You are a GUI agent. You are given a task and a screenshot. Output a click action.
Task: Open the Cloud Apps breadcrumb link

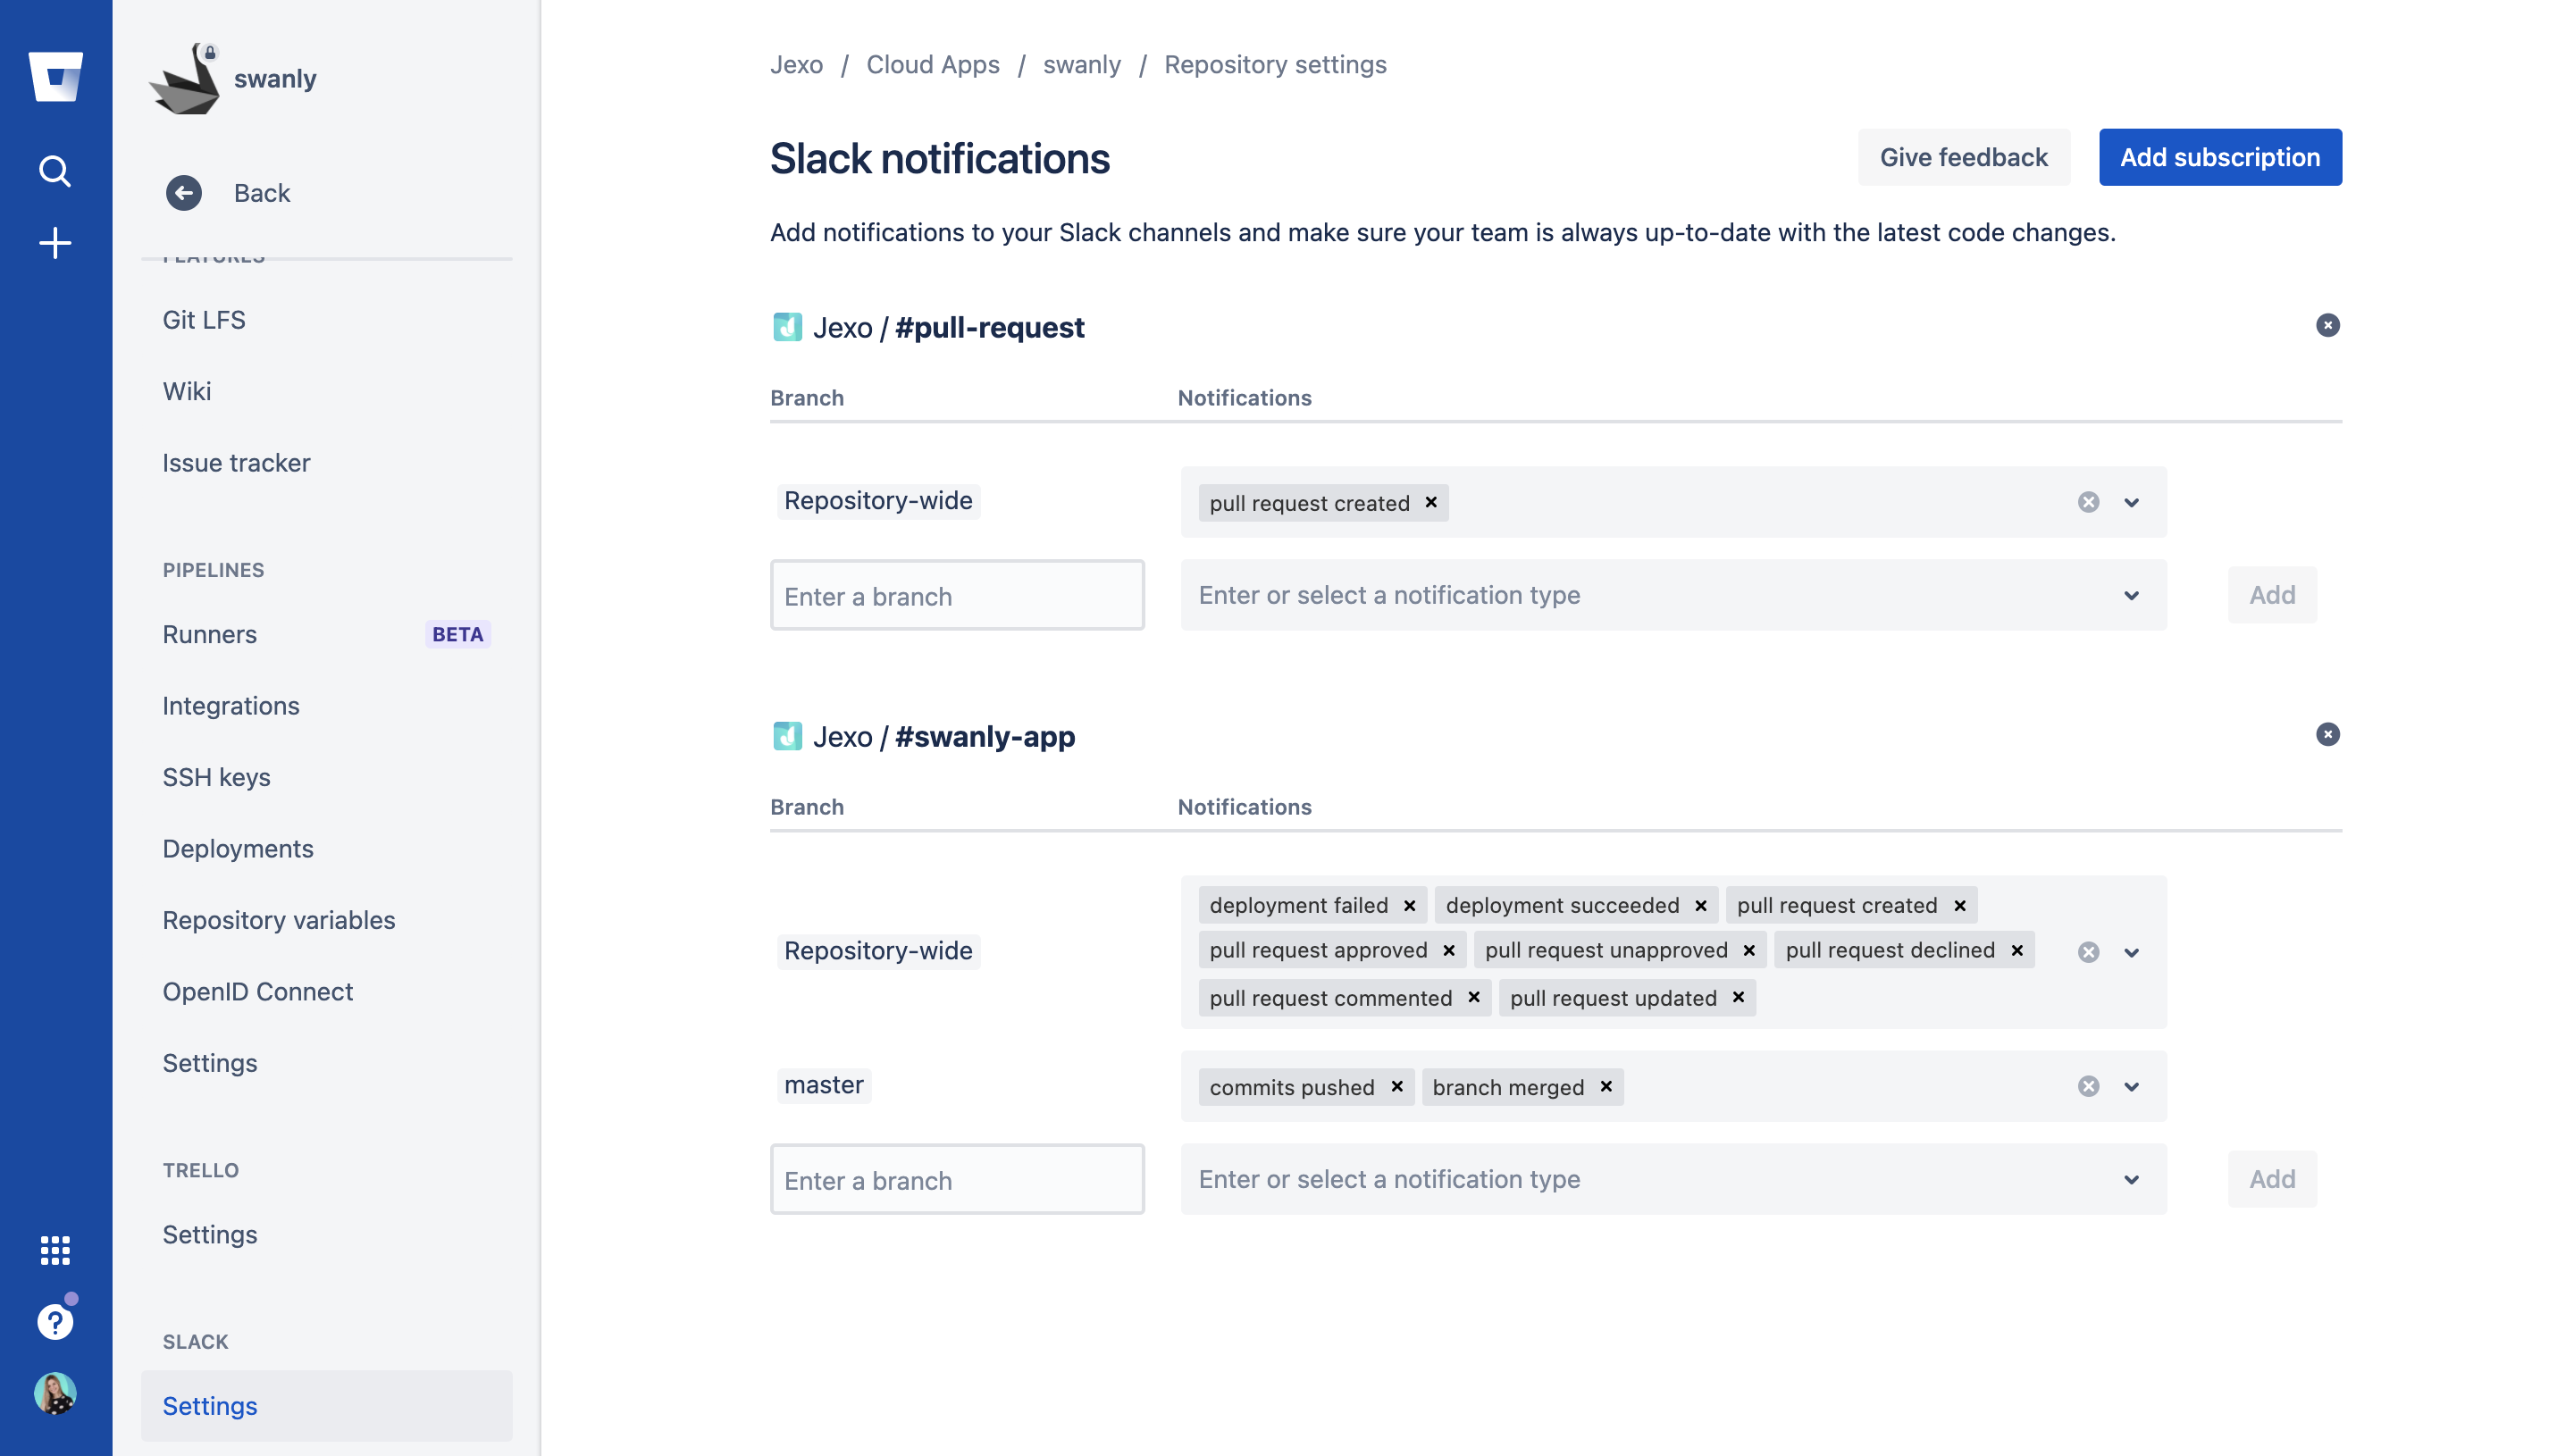[932, 64]
